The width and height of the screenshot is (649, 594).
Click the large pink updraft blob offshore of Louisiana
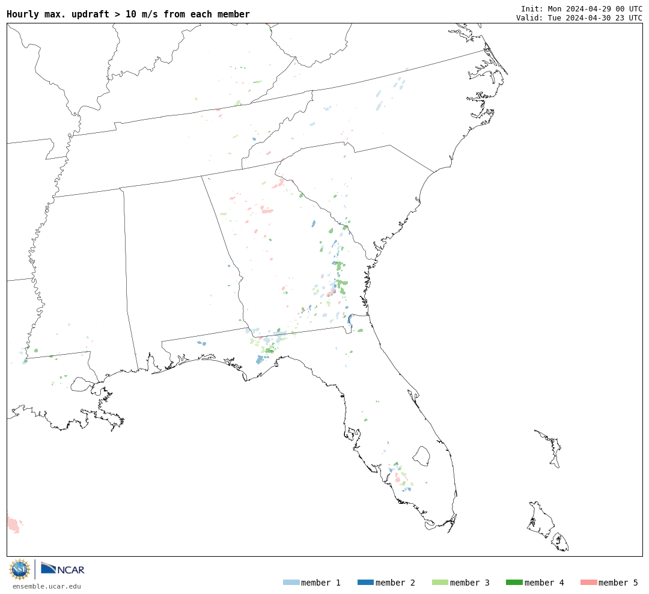(x=14, y=524)
